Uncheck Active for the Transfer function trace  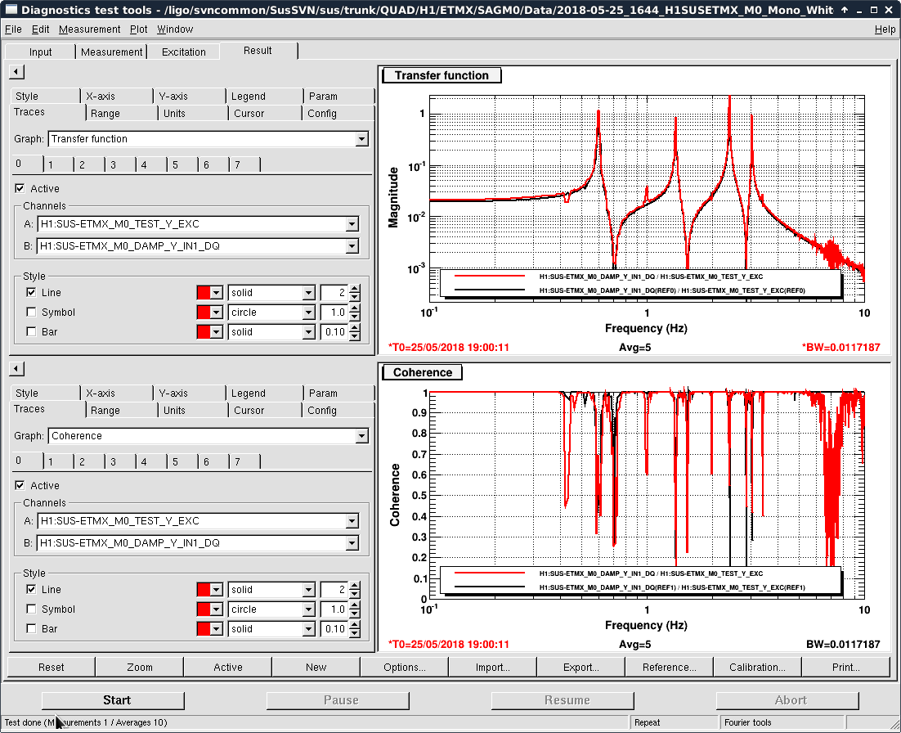(x=20, y=189)
